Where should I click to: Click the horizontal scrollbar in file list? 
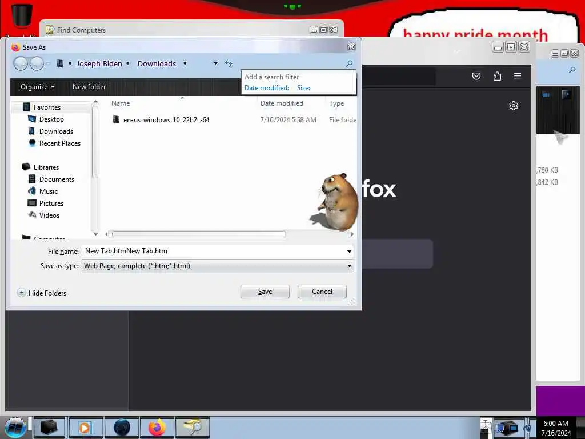(198, 234)
